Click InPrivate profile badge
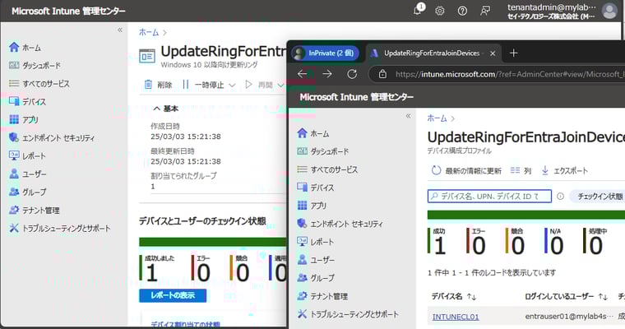Image resolution: width=625 pixels, height=329 pixels. pyautogui.click(x=325, y=53)
